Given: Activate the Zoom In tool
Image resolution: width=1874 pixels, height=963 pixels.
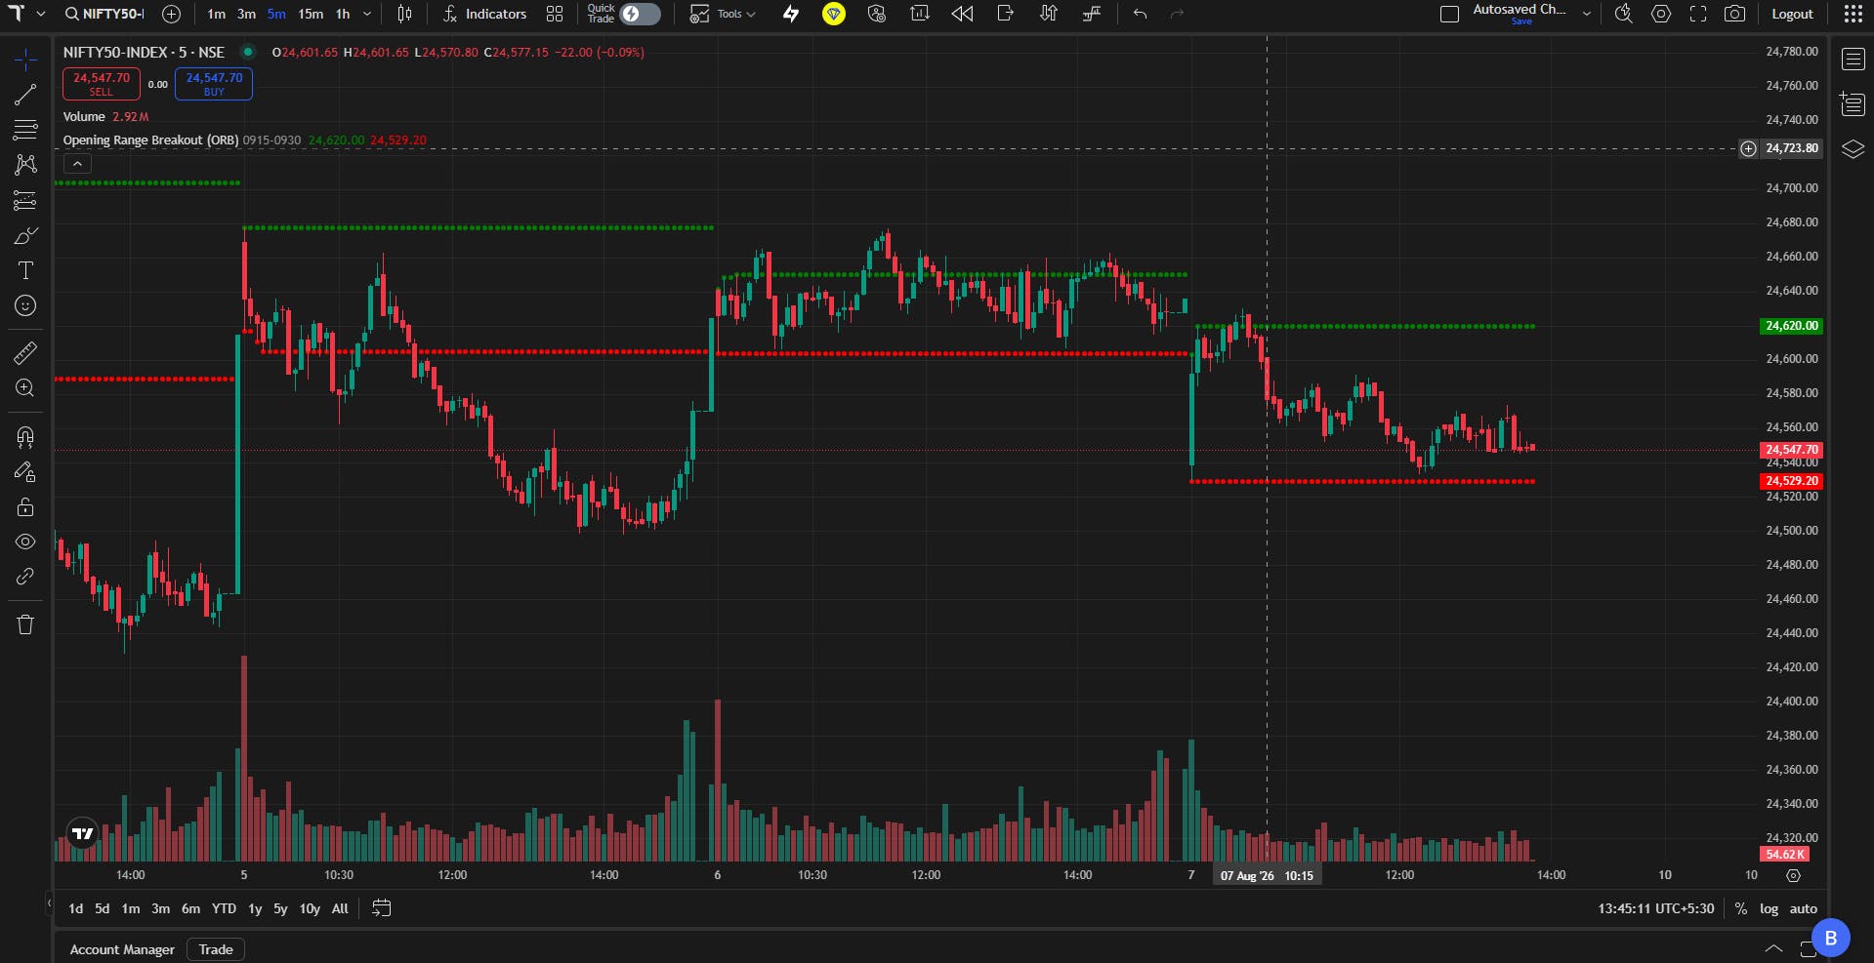Looking at the screenshot, I should [x=25, y=388].
